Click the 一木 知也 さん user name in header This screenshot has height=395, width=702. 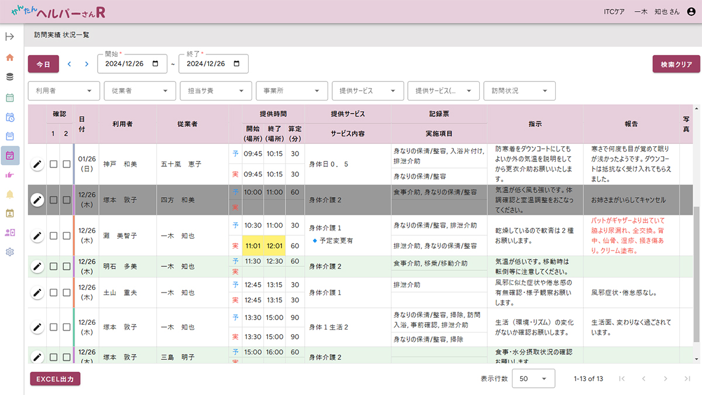click(x=658, y=12)
